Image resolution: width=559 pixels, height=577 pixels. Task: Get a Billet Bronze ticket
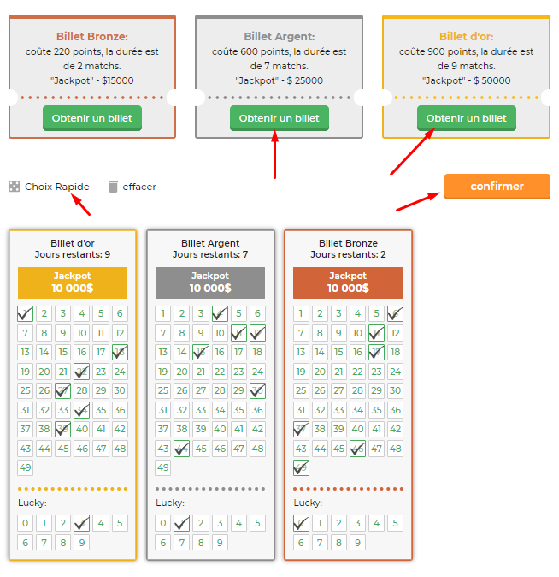tap(92, 118)
